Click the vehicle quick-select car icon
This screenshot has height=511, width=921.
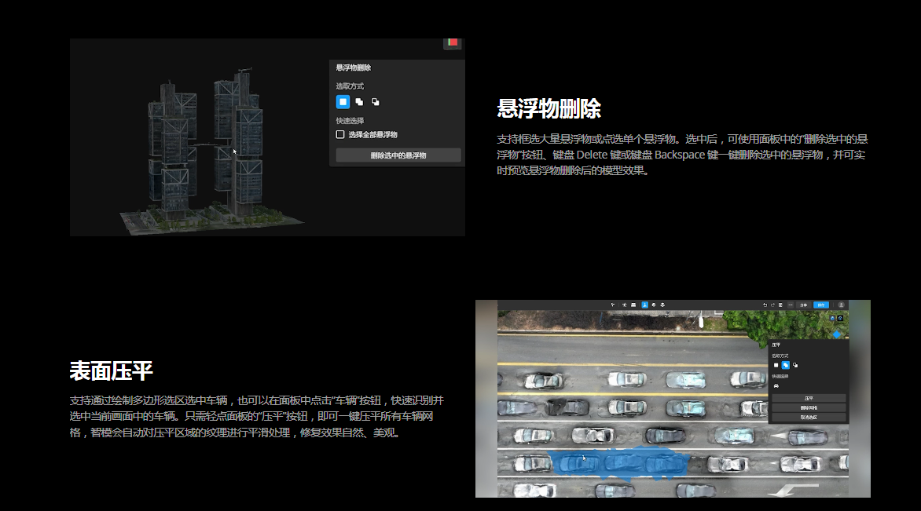[776, 385]
